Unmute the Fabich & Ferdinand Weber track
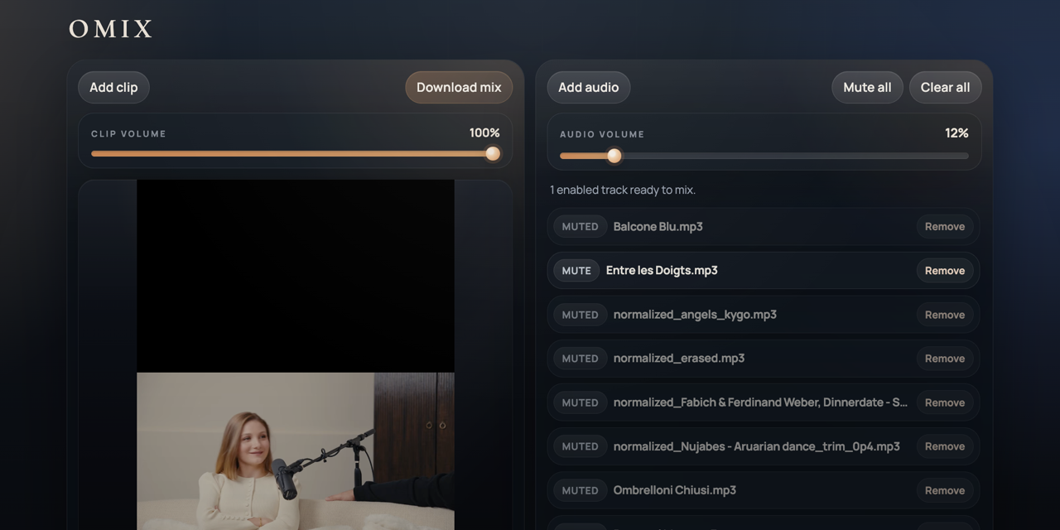Screen dimensions: 1060x530 point(580,402)
